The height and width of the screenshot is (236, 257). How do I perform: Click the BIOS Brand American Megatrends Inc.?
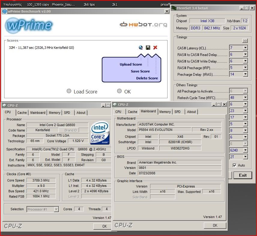180,162
